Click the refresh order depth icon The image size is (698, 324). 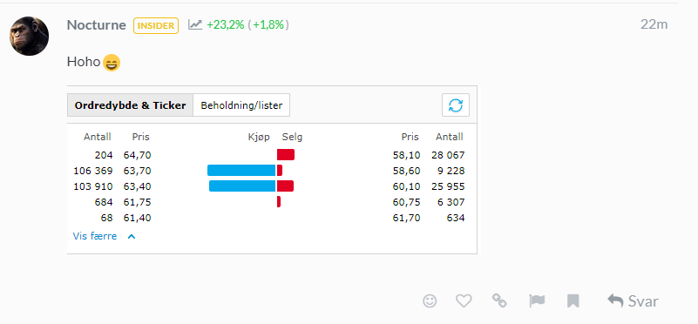456,105
